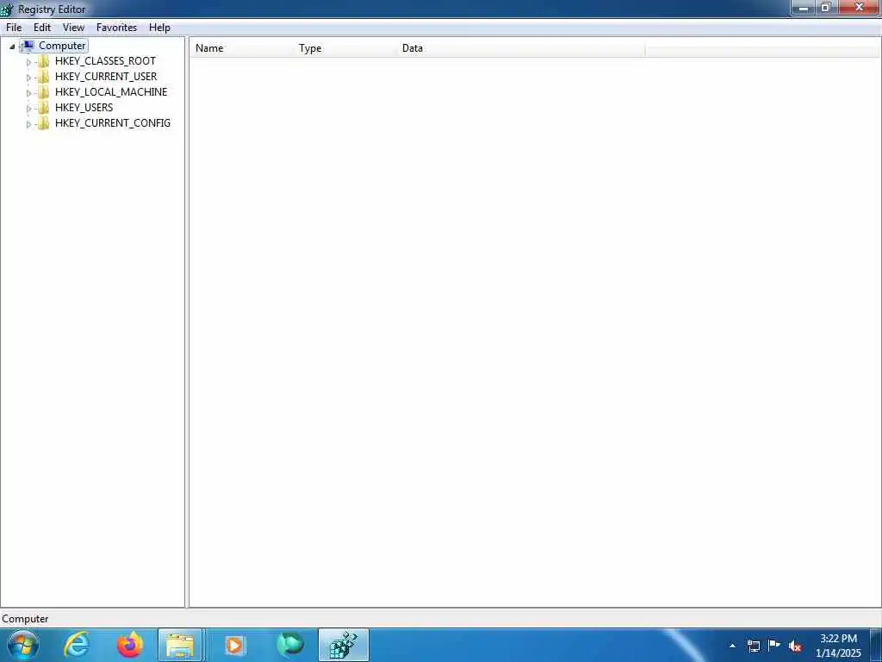Open the Action Center flag icon

774,646
